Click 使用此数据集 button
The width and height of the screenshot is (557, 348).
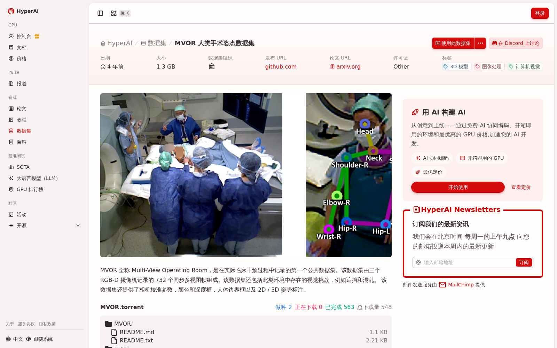453,43
